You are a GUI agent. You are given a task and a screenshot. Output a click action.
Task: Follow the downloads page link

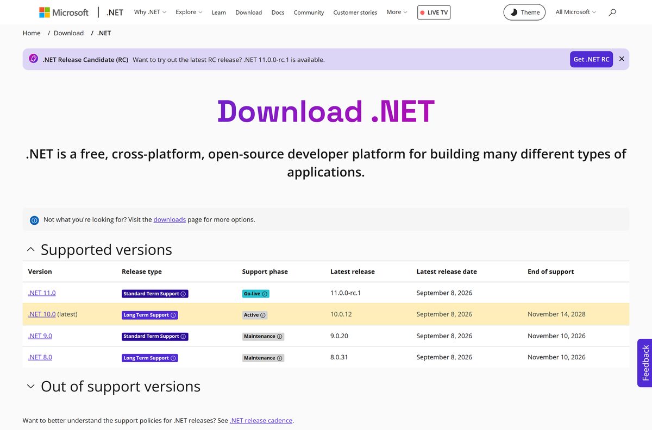[170, 220]
